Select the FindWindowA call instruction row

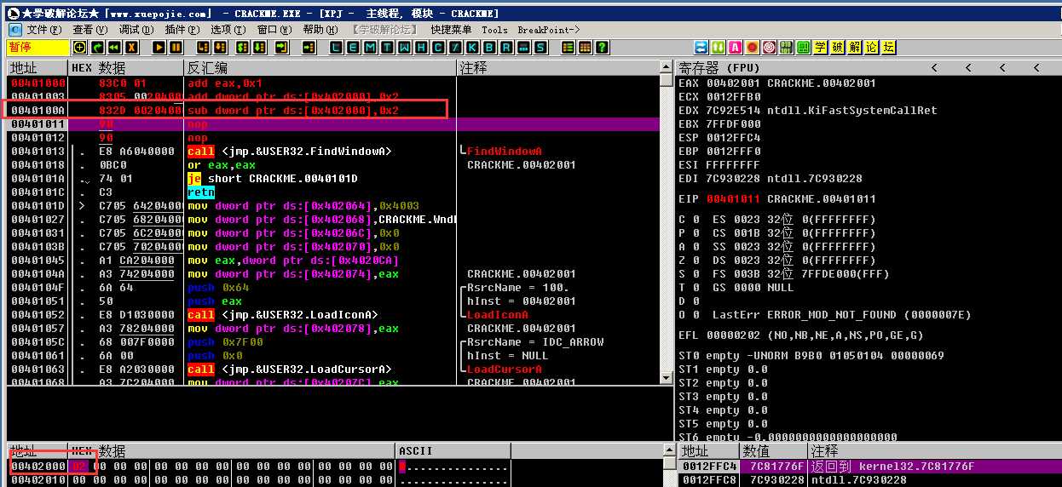(333, 152)
